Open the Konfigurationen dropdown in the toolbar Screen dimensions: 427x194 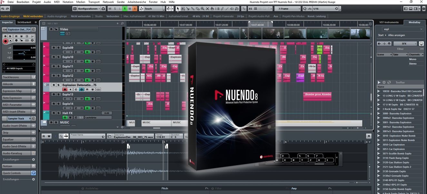[88, 9]
